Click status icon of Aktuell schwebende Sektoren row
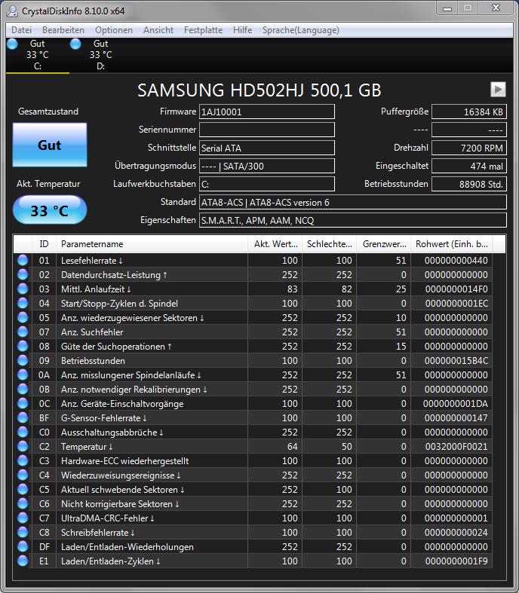Screen dimensions: 519x593 pyautogui.click(x=23, y=489)
